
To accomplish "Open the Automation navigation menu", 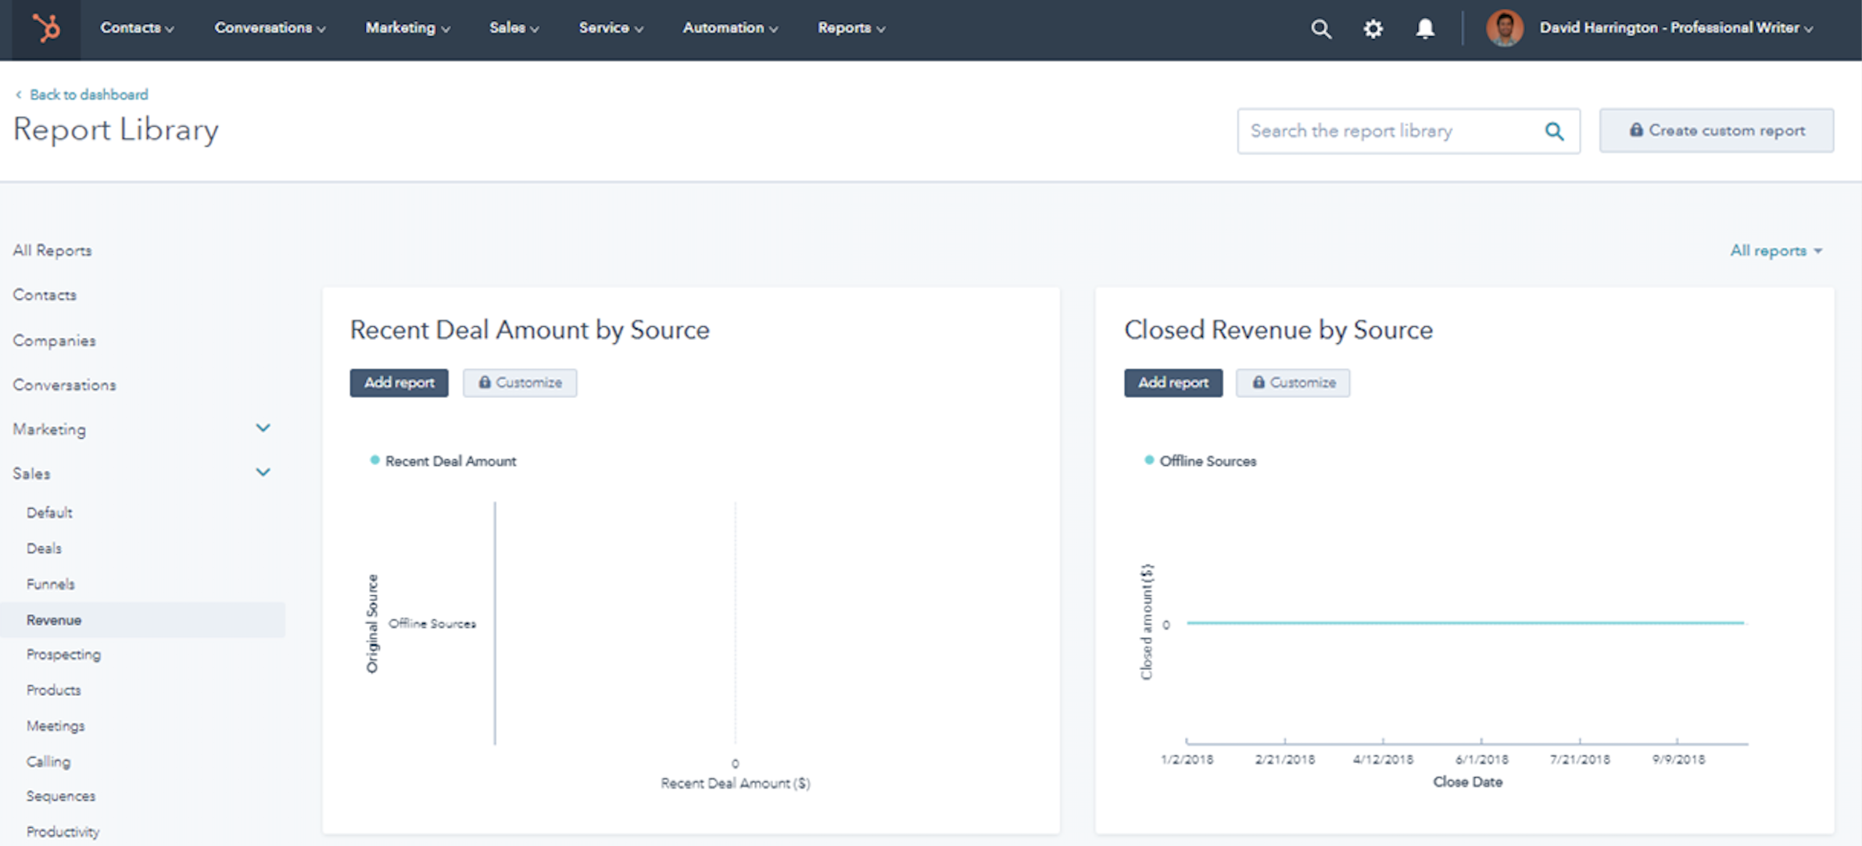I will (729, 28).
